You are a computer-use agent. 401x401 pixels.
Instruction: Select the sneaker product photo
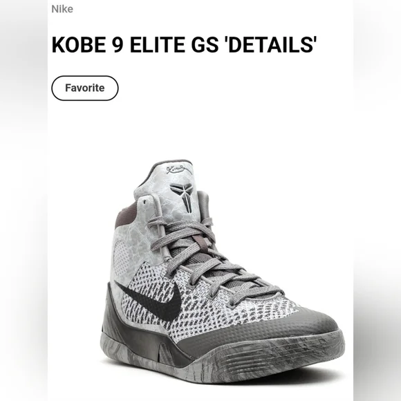click(221, 272)
